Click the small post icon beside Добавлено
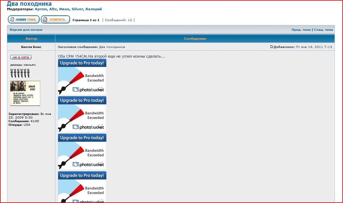This screenshot has width=343, height=203. 271,47
